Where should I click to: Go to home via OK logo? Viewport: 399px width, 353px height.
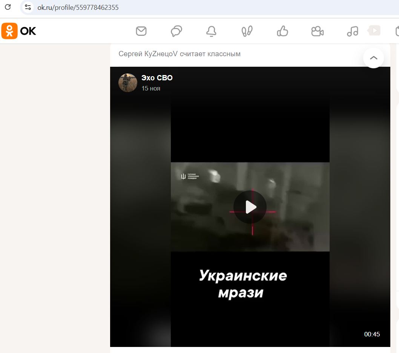(19, 31)
